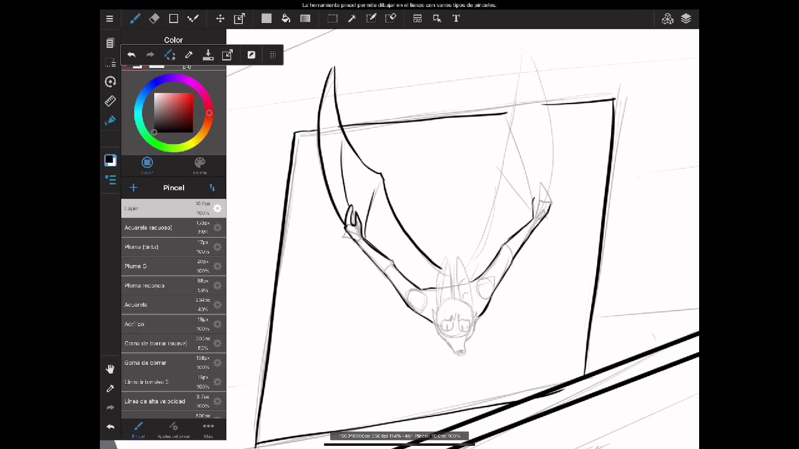Choose the Magic Wand selection tool
Image resolution: width=799 pixels, height=449 pixels.
[x=352, y=19]
